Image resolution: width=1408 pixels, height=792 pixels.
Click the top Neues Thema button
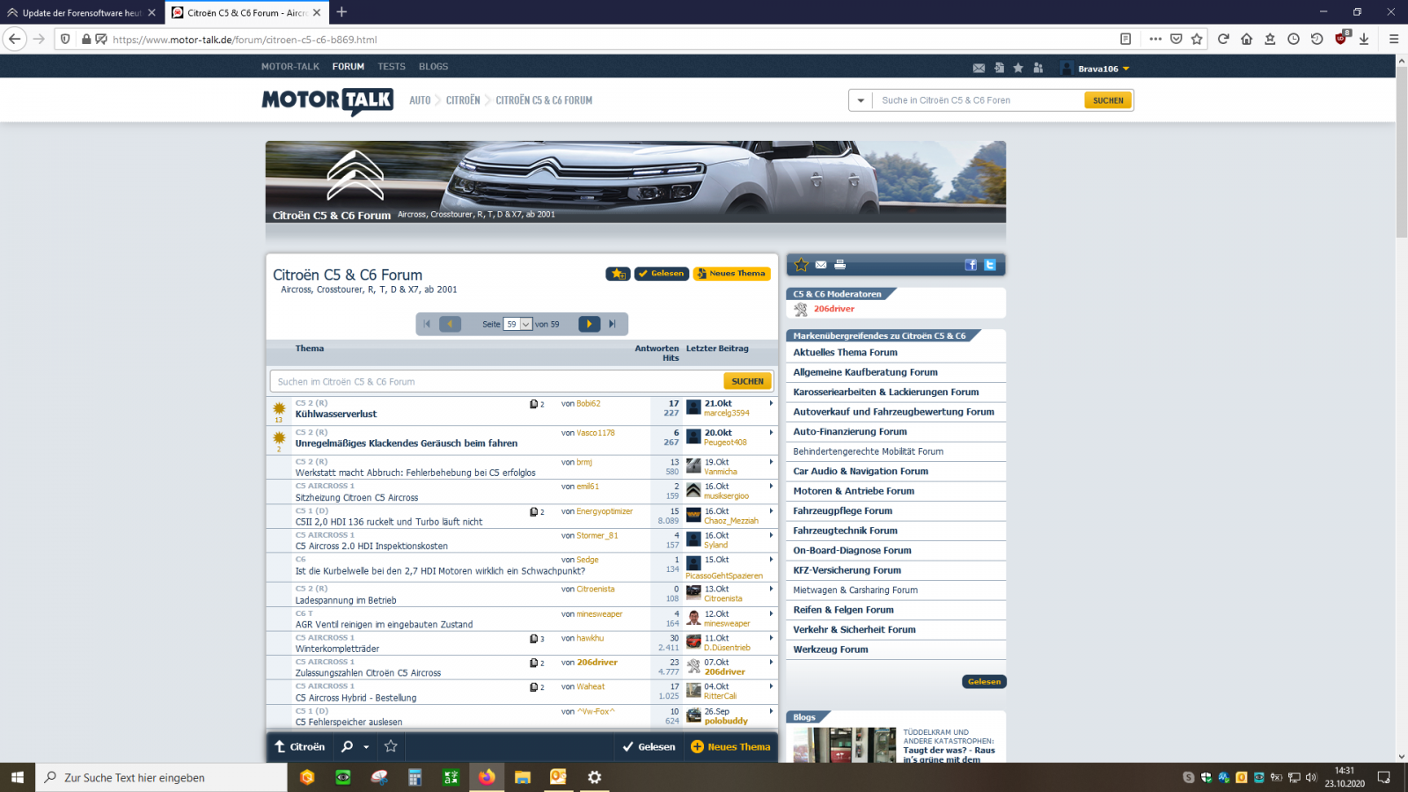(731, 274)
